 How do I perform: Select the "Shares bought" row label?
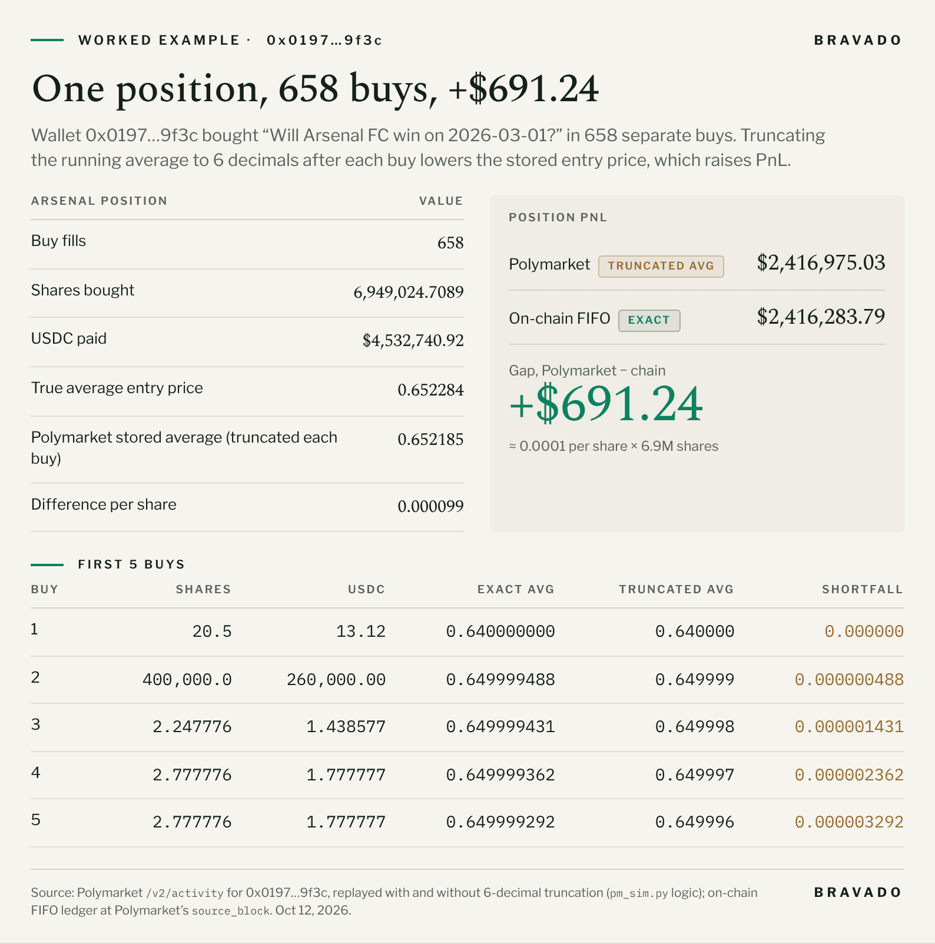[x=82, y=290]
